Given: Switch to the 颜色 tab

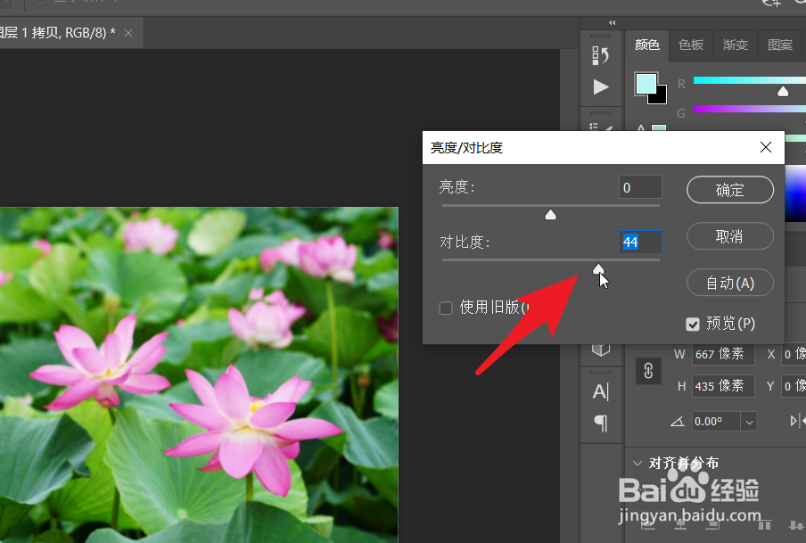Looking at the screenshot, I should coord(647,45).
